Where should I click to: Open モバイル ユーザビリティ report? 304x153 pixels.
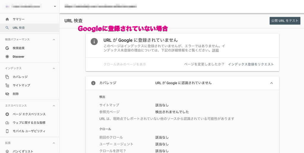pos(30,131)
